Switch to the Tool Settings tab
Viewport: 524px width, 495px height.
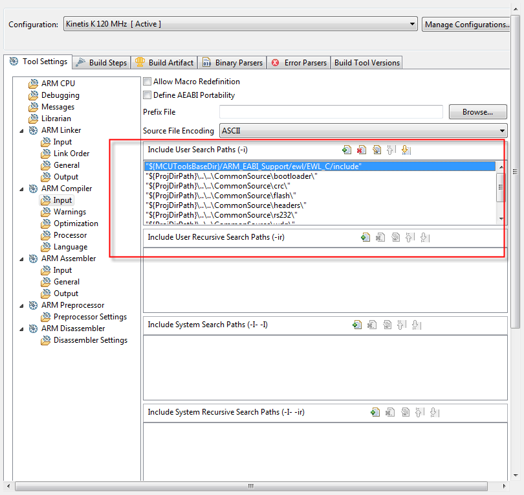point(38,62)
